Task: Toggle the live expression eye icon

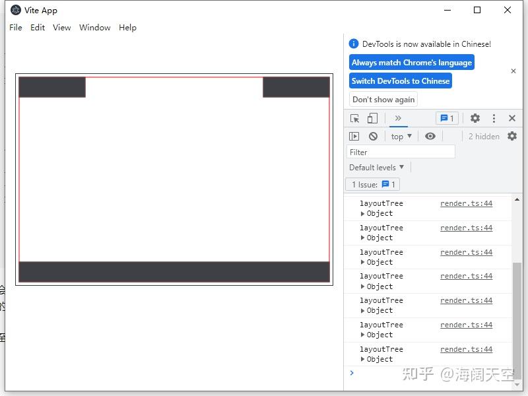Action: [x=430, y=136]
